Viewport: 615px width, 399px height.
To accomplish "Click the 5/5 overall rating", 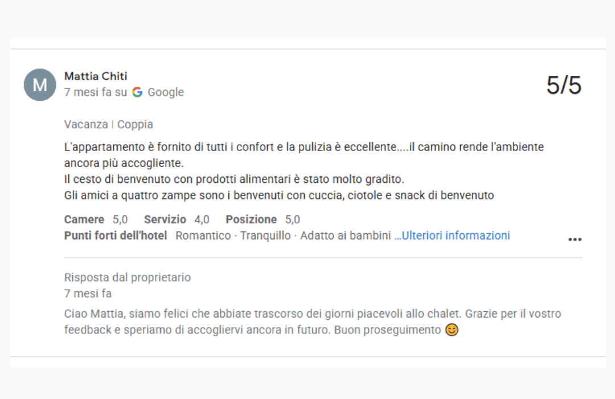I will [x=564, y=85].
